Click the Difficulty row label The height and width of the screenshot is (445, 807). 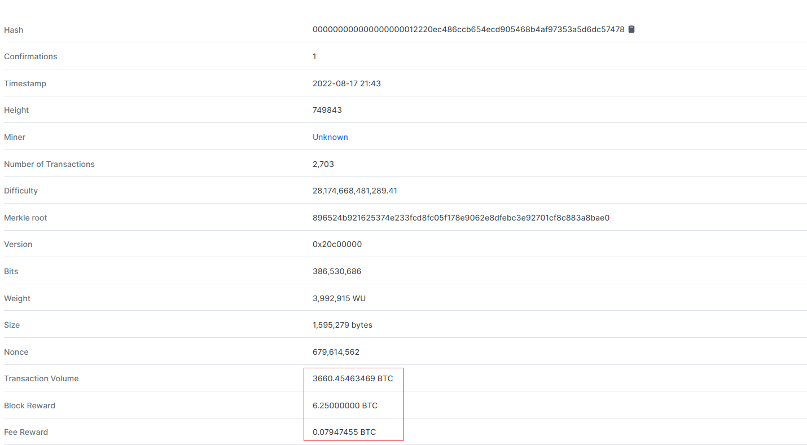pyautogui.click(x=21, y=191)
